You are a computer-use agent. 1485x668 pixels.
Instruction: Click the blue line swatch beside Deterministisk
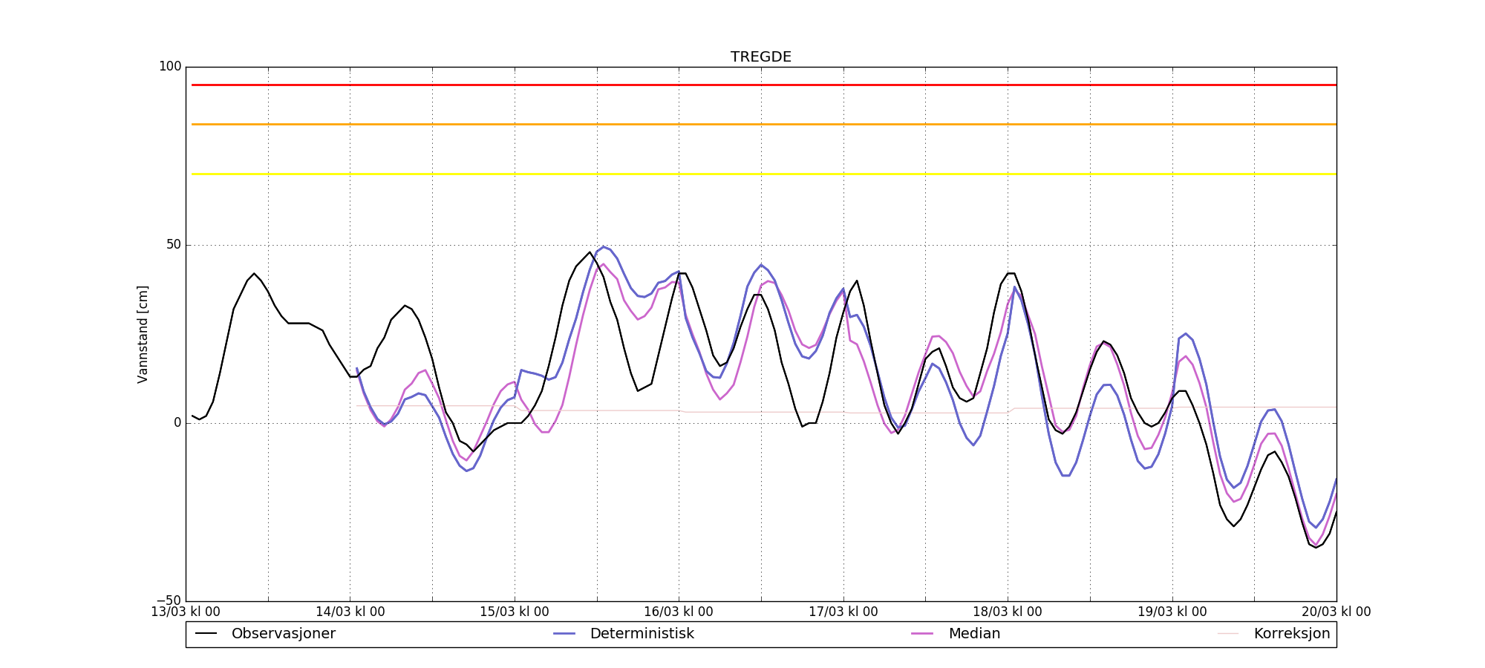tap(564, 634)
